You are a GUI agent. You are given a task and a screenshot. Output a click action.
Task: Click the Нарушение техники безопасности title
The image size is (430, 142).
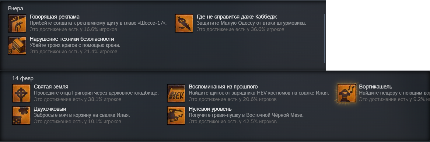coord(72,39)
